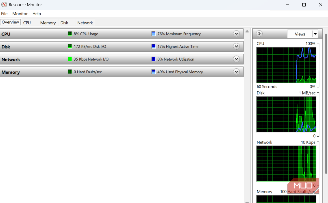Click the blue Highest Active Time indicator square
The image size is (328, 203).
(153, 46)
